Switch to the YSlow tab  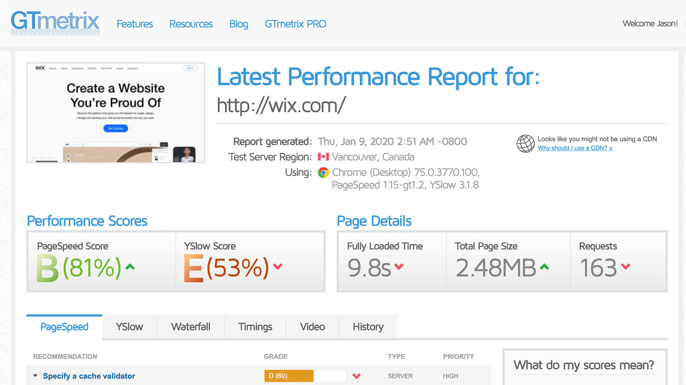129,327
